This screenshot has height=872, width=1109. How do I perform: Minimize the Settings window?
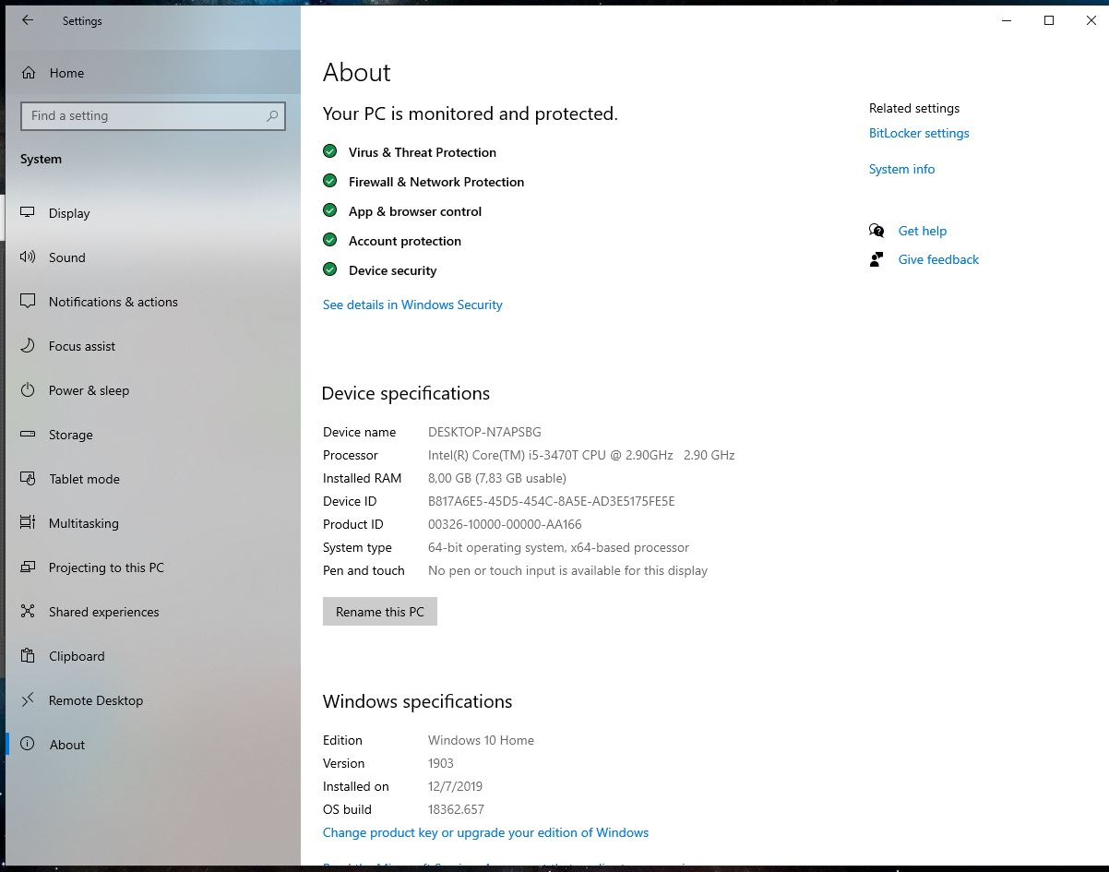(1007, 20)
